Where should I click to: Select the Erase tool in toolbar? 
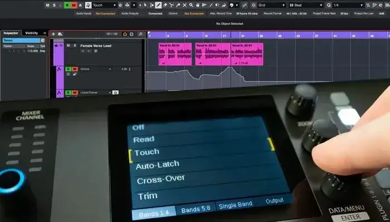[165, 5]
